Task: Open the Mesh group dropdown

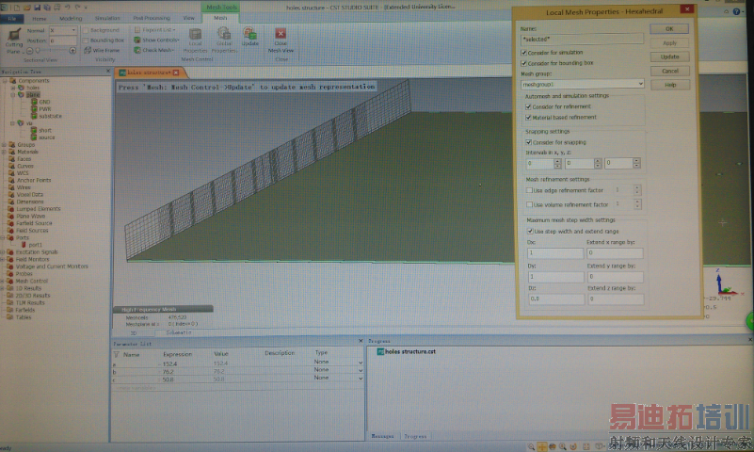Action: click(x=640, y=84)
